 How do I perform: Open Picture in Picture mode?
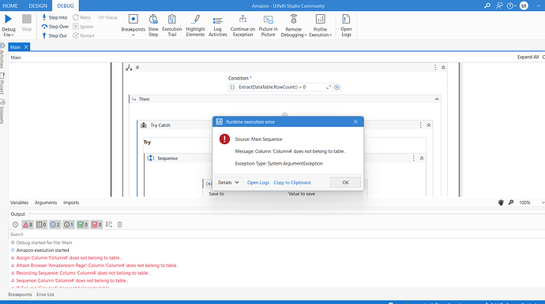tap(268, 25)
